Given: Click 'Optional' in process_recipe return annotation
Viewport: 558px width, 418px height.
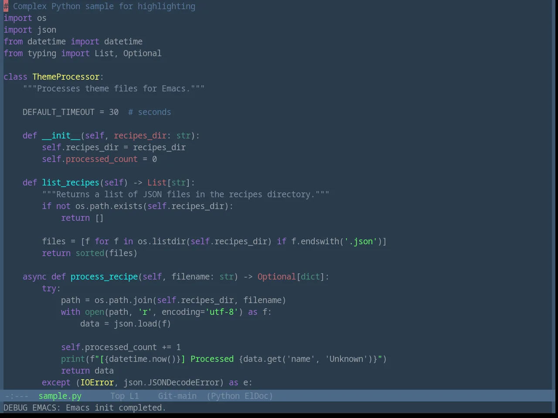Looking at the screenshot, I should 276,276.
